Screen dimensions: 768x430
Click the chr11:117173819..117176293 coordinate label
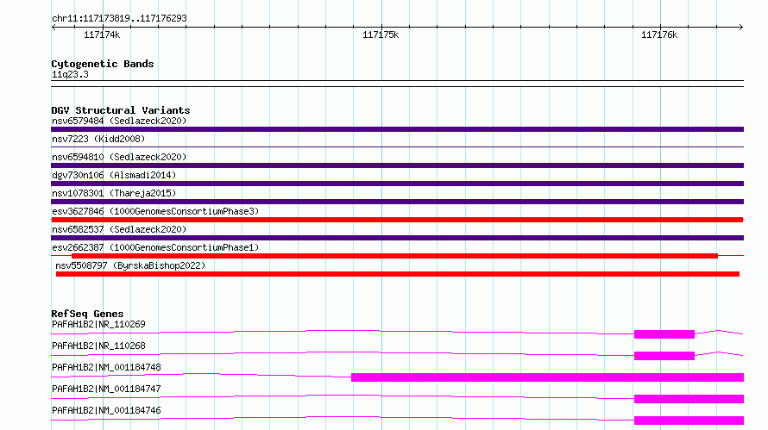point(119,18)
